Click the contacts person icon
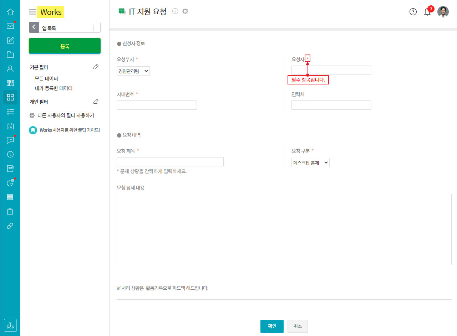 (x=10, y=69)
